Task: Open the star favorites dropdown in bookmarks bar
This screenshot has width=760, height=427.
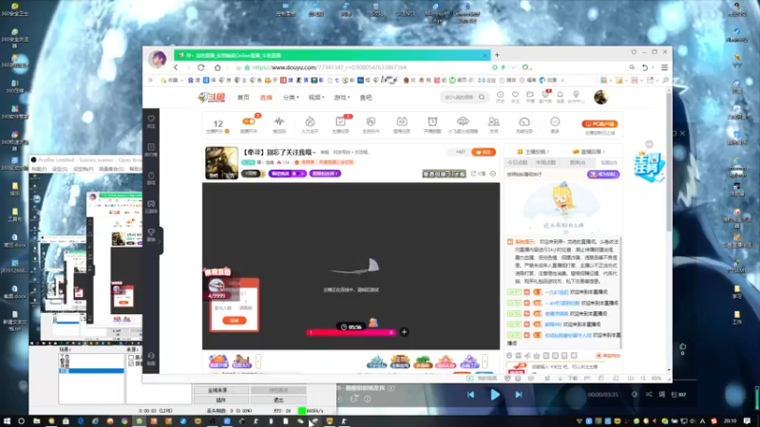Action: (x=172, y=80)
